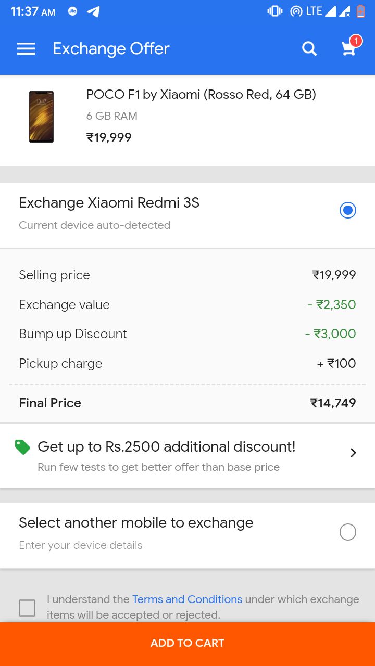The image size is (375, 666).
Task: Tap the Exchange Offer title
Action: tap(111, 49)
